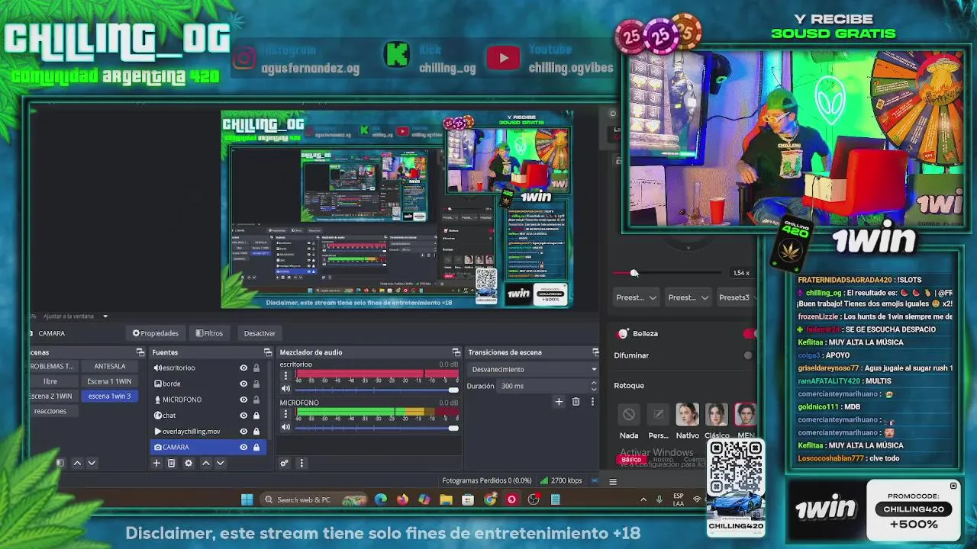Add a new scene transition
977x549 pixels.
click(x=559, y=402)
